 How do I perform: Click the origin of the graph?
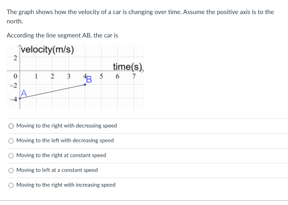pos(20,71)
